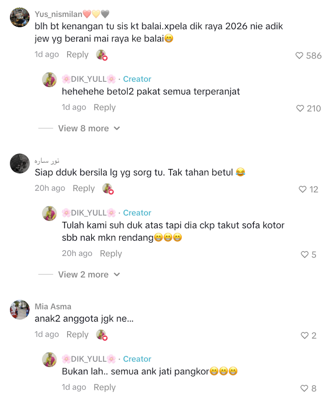Click the creator-liked badge under Mia Asma's comment
Image resolution: width=328 pixels, height=403 pixels.
click(x=102, y=335)
